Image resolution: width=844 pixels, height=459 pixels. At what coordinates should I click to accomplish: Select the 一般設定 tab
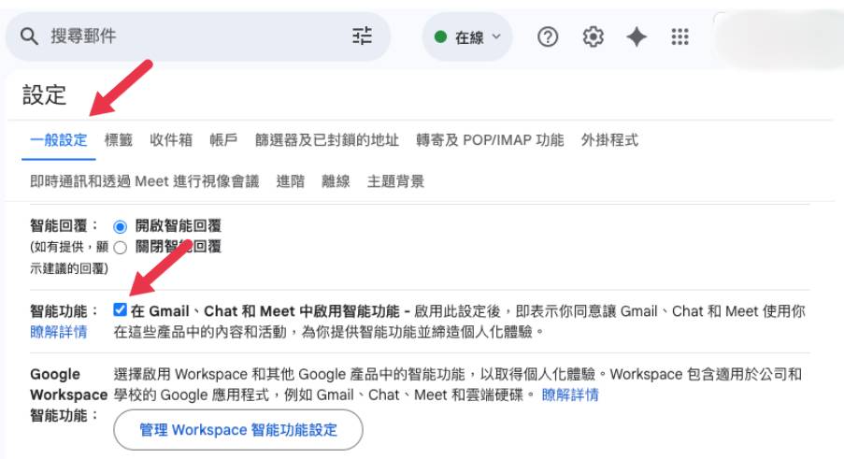(59, 140)
